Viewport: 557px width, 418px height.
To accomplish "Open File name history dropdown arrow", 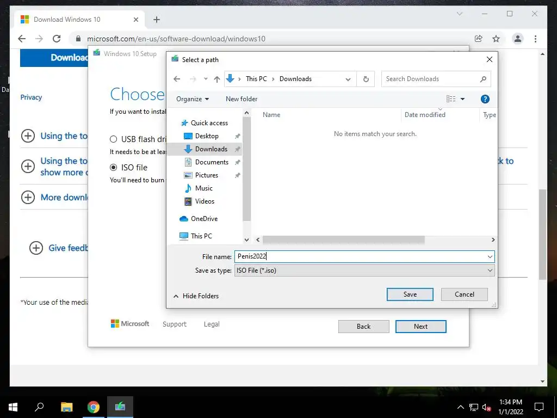I will [x=490, y=257].
